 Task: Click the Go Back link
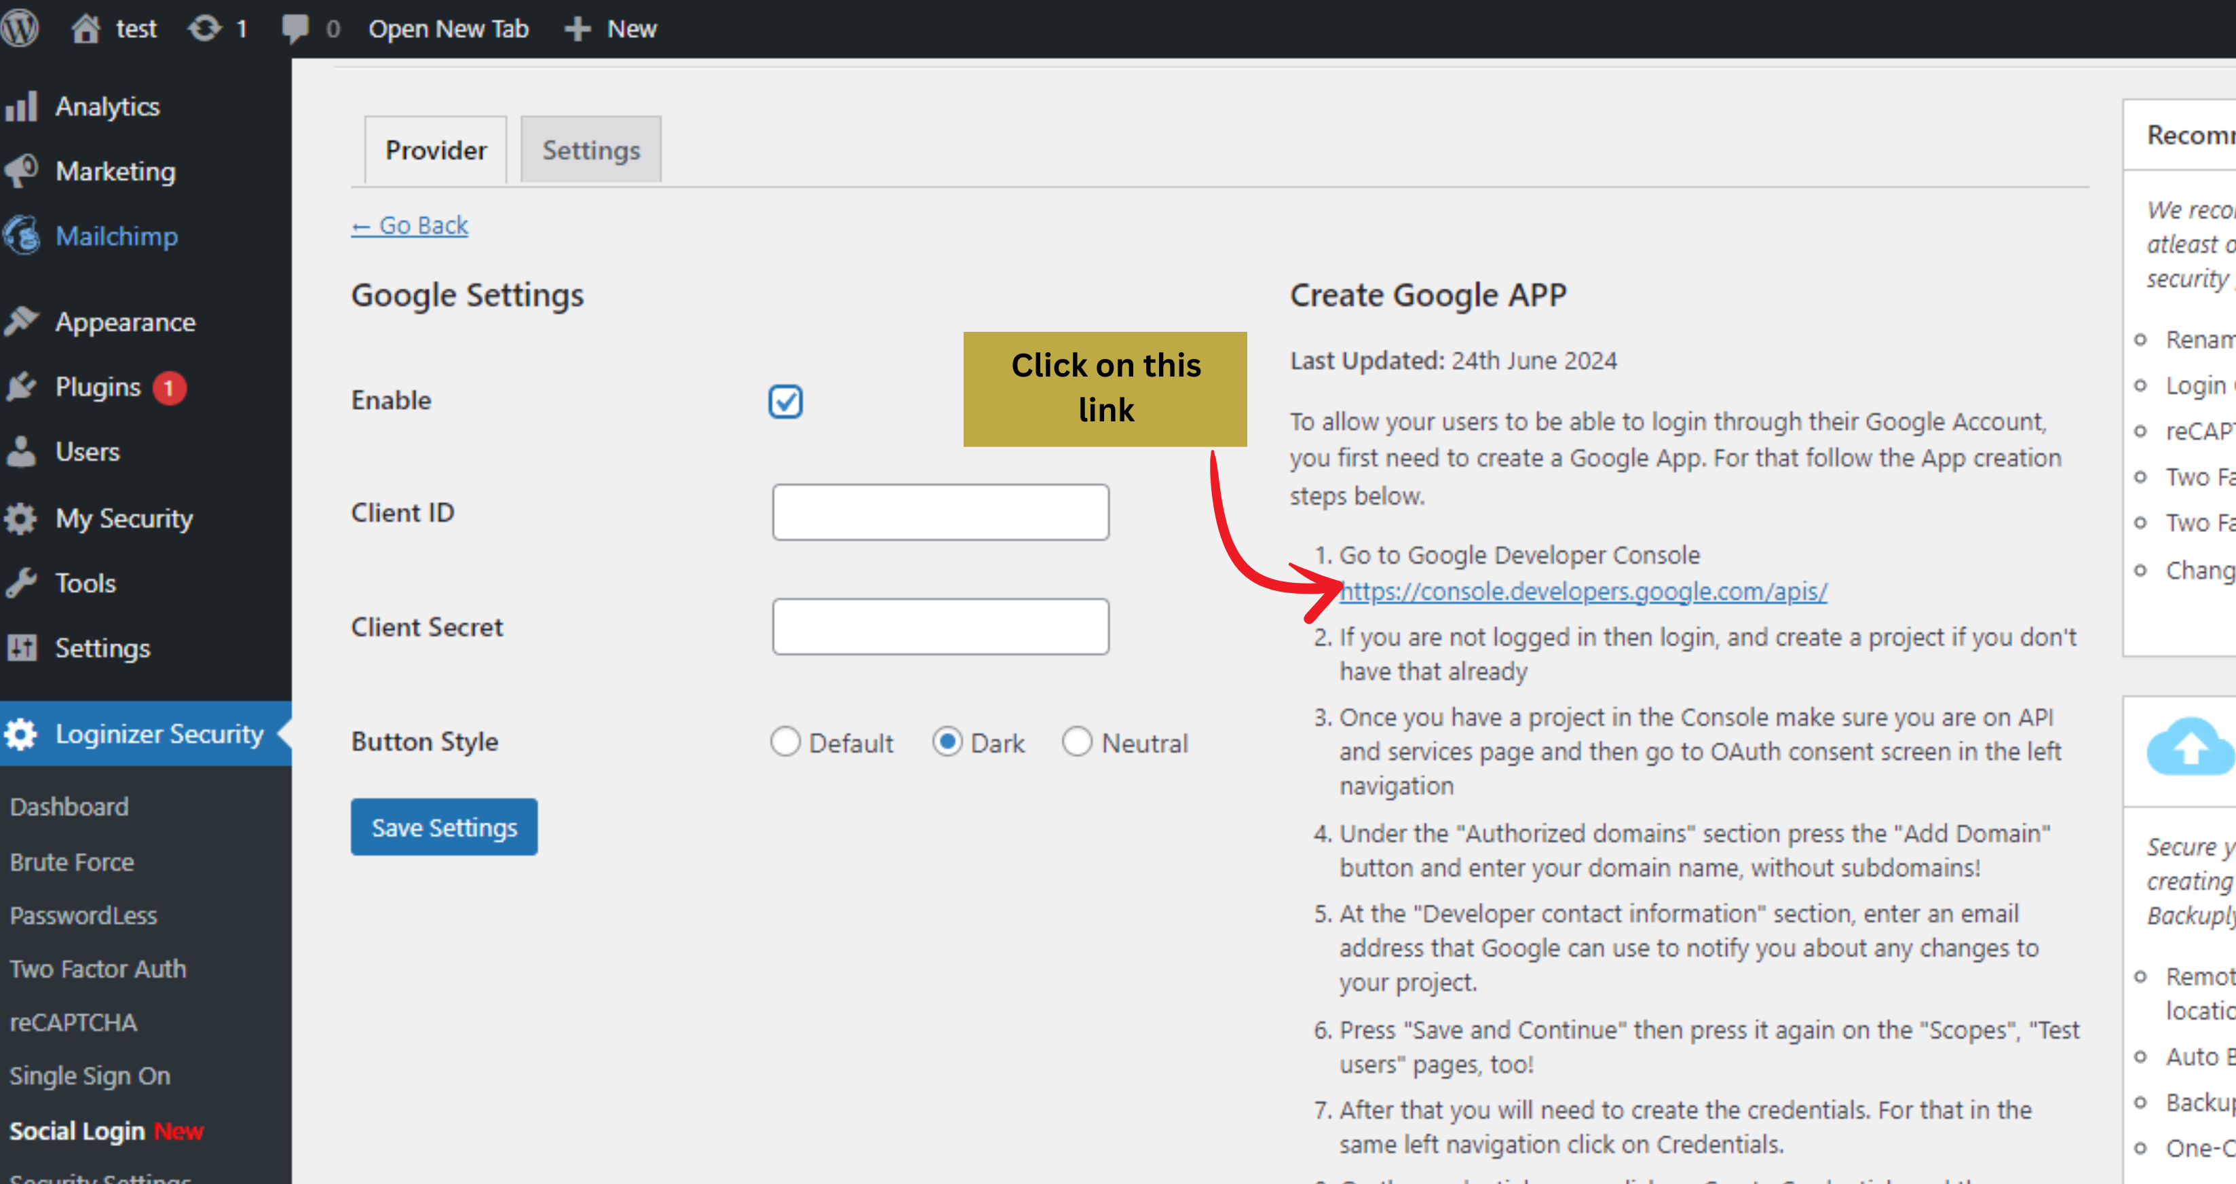[x=410, y=225]
